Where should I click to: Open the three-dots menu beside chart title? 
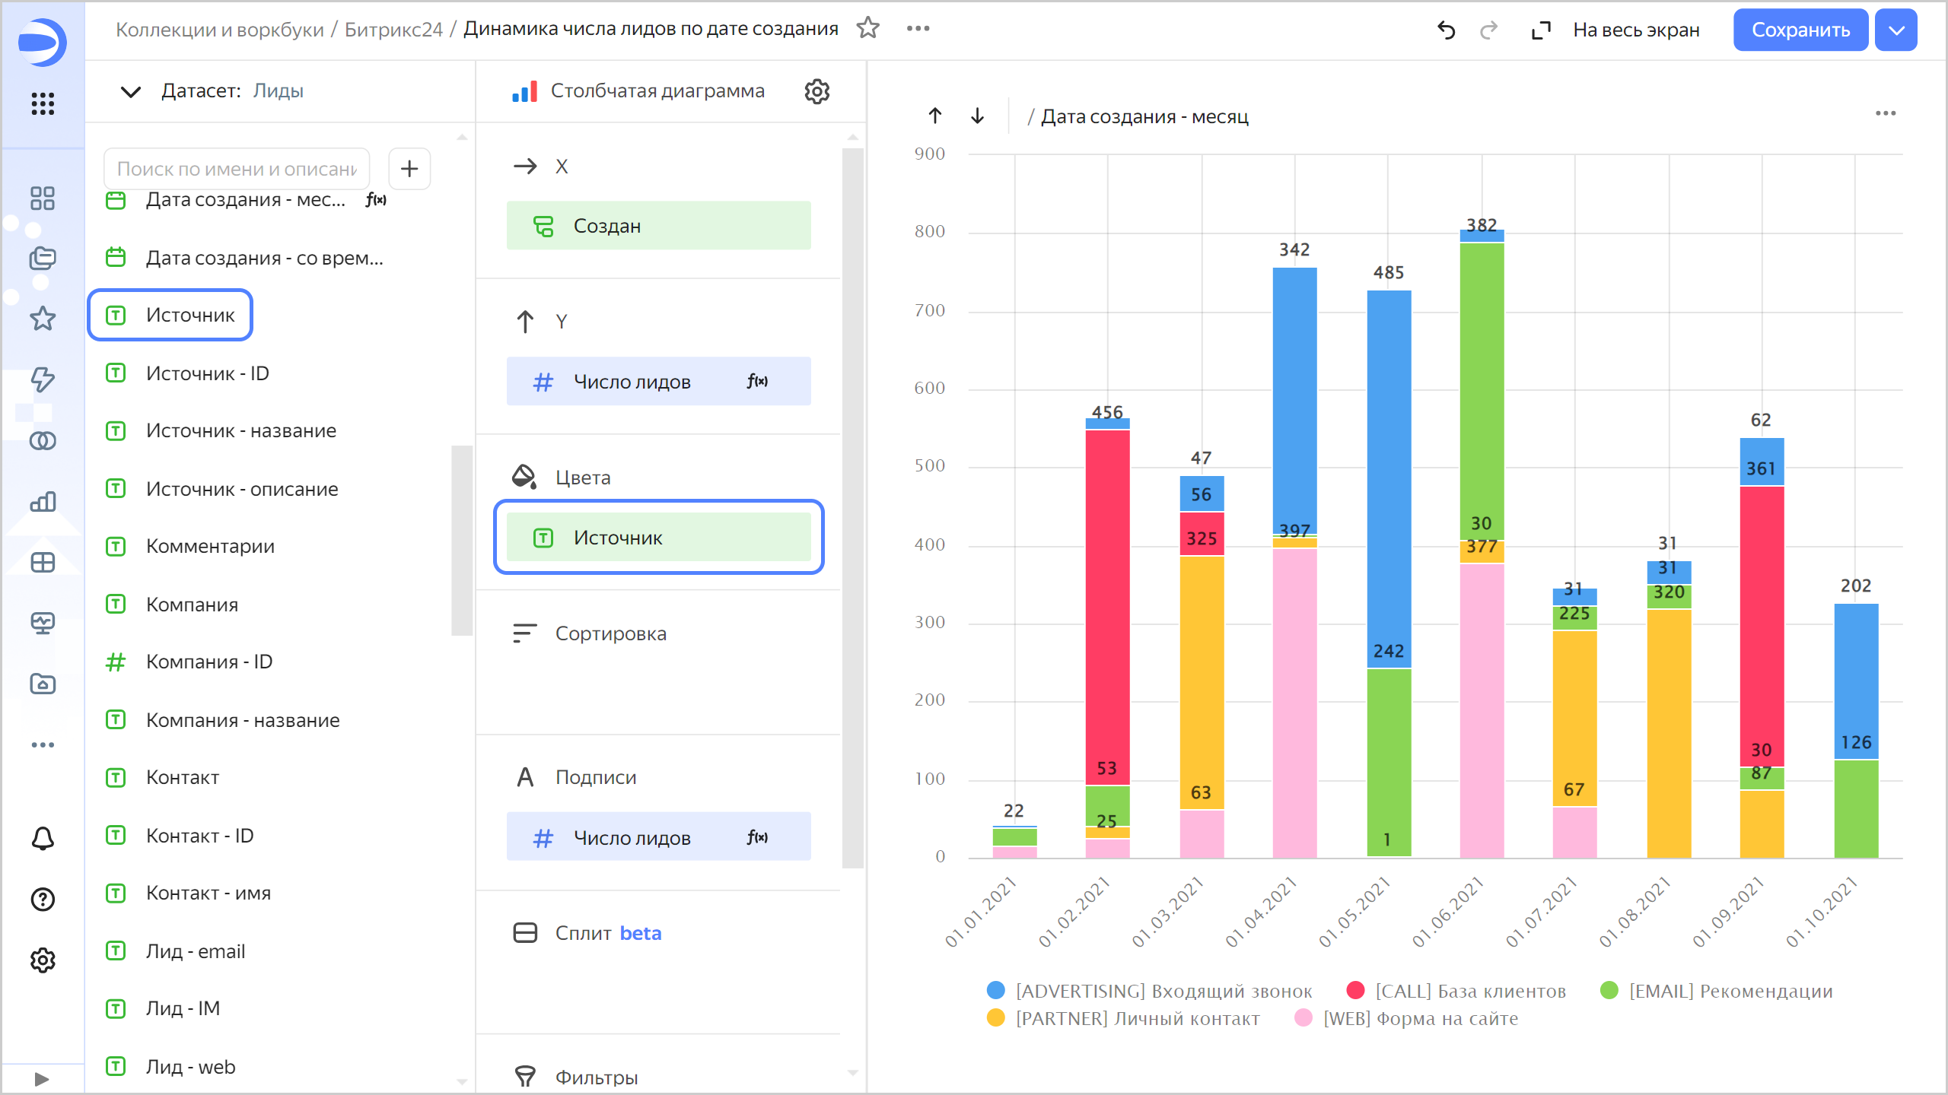(918, 29)
